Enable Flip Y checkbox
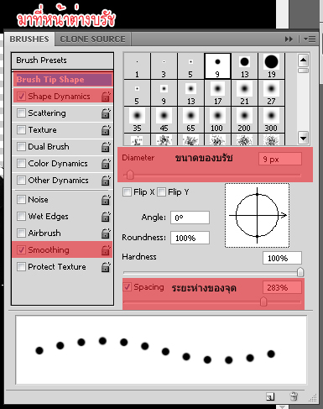Viewport: 323px width, 409px height. [x=161, y=191]
